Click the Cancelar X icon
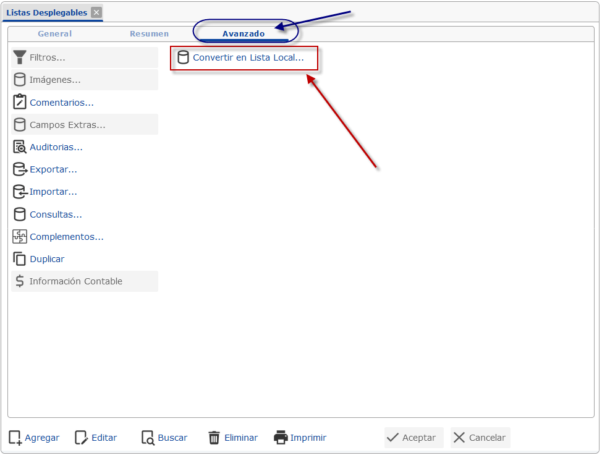 click(459, 437)
